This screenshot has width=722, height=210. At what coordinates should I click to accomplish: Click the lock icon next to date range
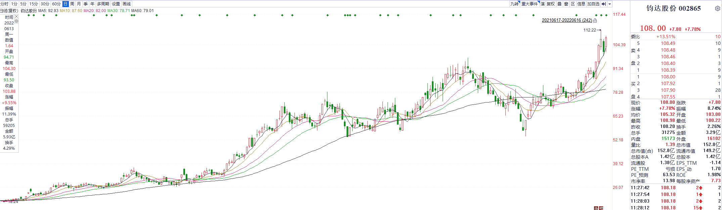[595, 20]
